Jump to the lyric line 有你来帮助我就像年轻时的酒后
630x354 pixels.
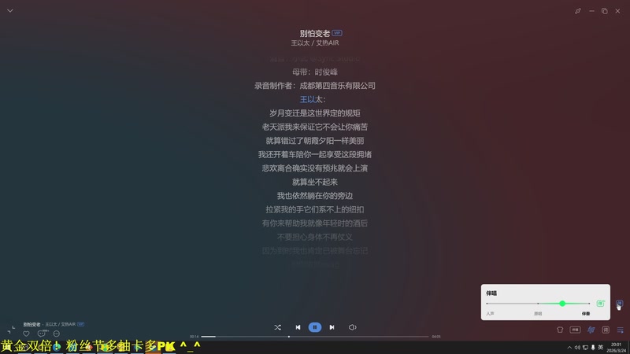(x=314, y=223)
